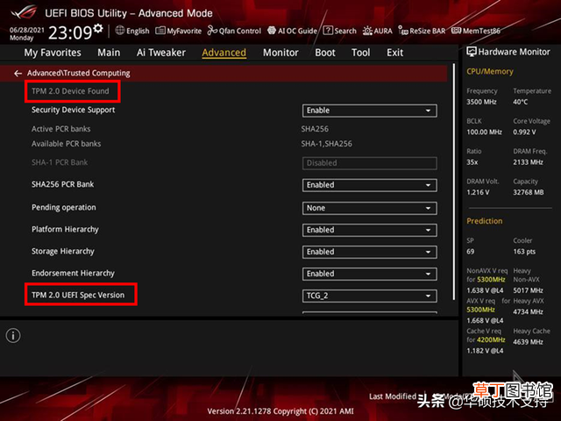Open My Favorites tab
This screenshot has height=421, width=561.
tap(53, 53)
